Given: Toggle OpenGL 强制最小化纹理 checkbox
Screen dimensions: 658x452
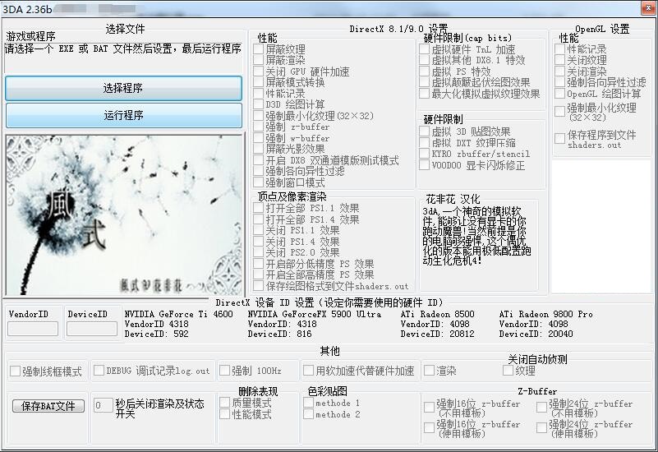Looking at the screenshot, I should tap(559, 111).
